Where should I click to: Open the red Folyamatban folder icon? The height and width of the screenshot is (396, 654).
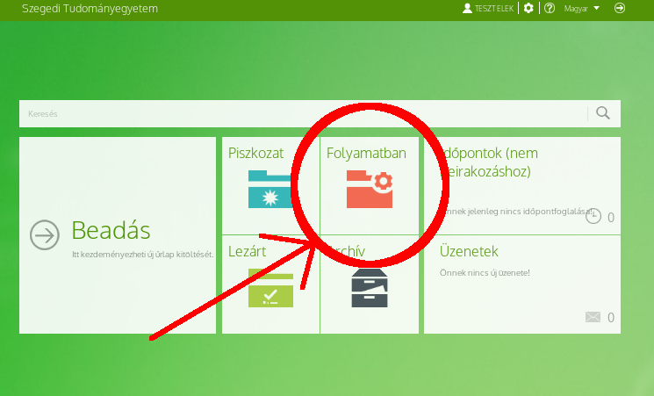coord(370,191)
